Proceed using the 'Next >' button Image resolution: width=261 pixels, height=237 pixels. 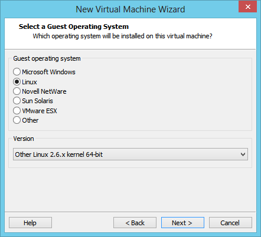click(182, 223)
